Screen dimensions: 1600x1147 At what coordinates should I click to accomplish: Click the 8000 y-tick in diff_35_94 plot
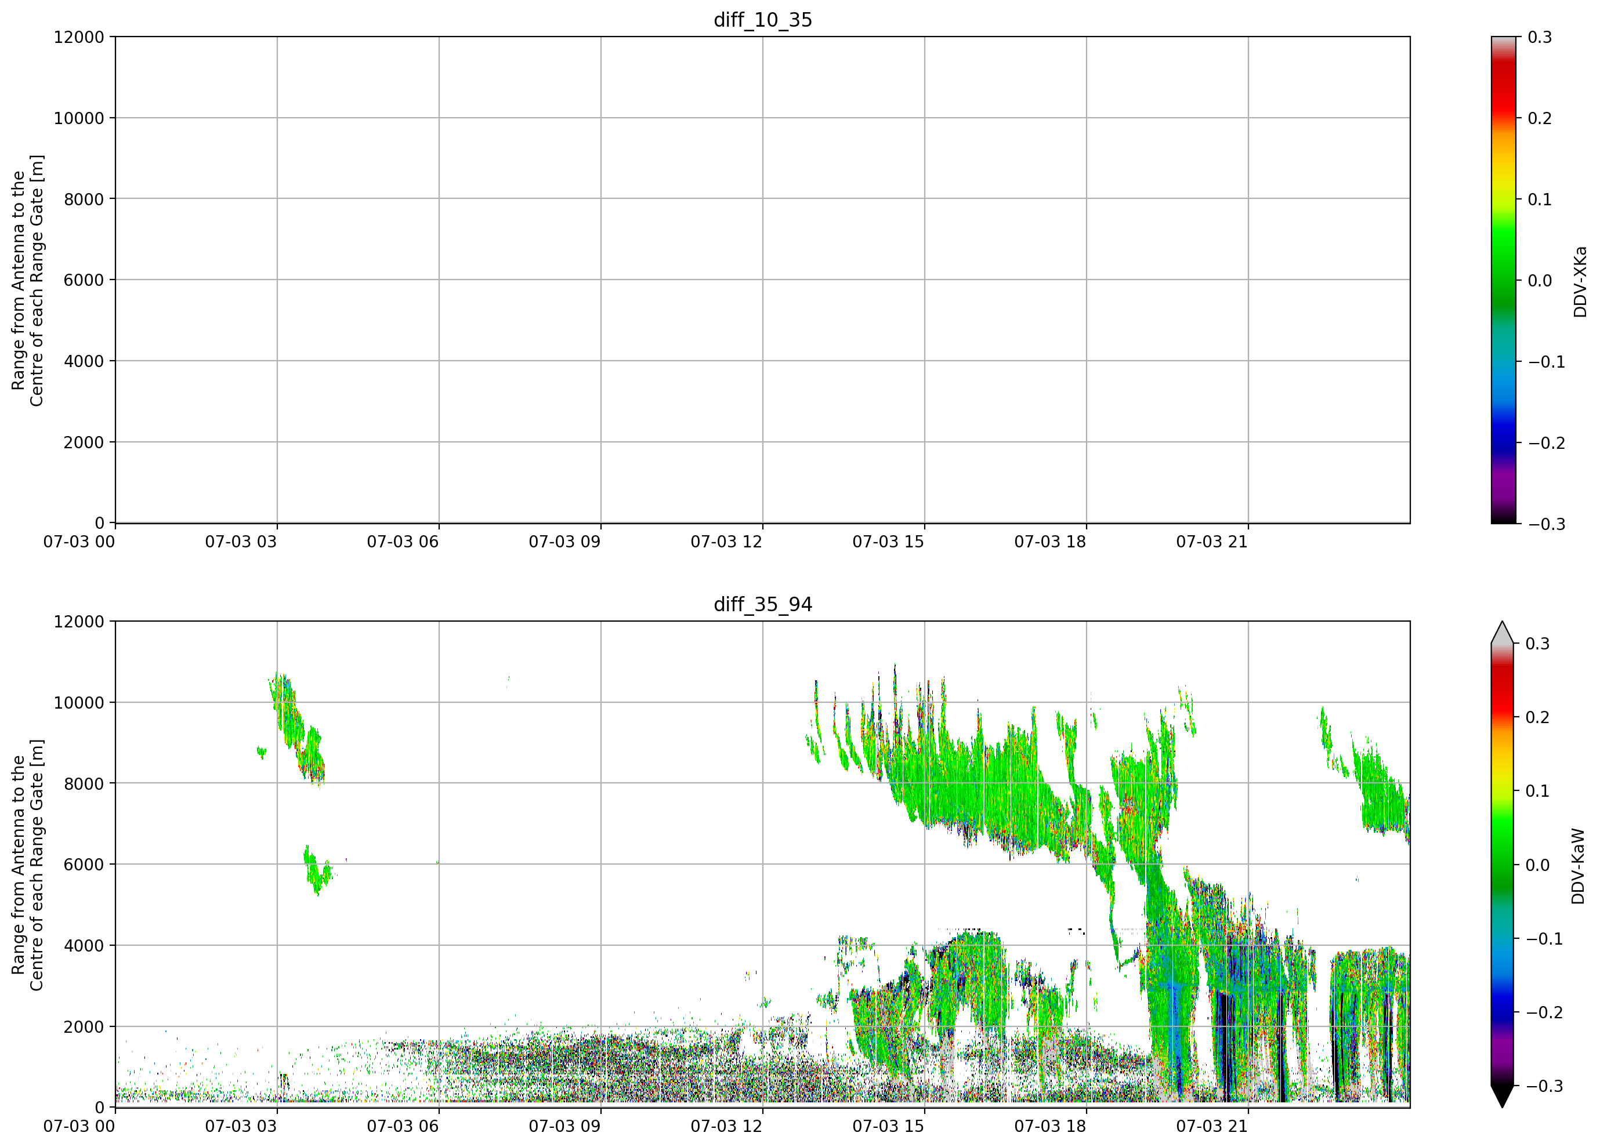[x=84, y=783]
